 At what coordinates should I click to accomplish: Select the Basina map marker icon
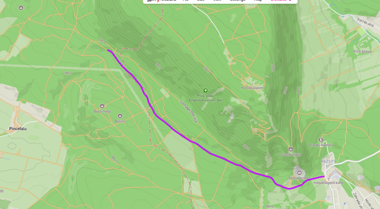click(x=120, y=116)
